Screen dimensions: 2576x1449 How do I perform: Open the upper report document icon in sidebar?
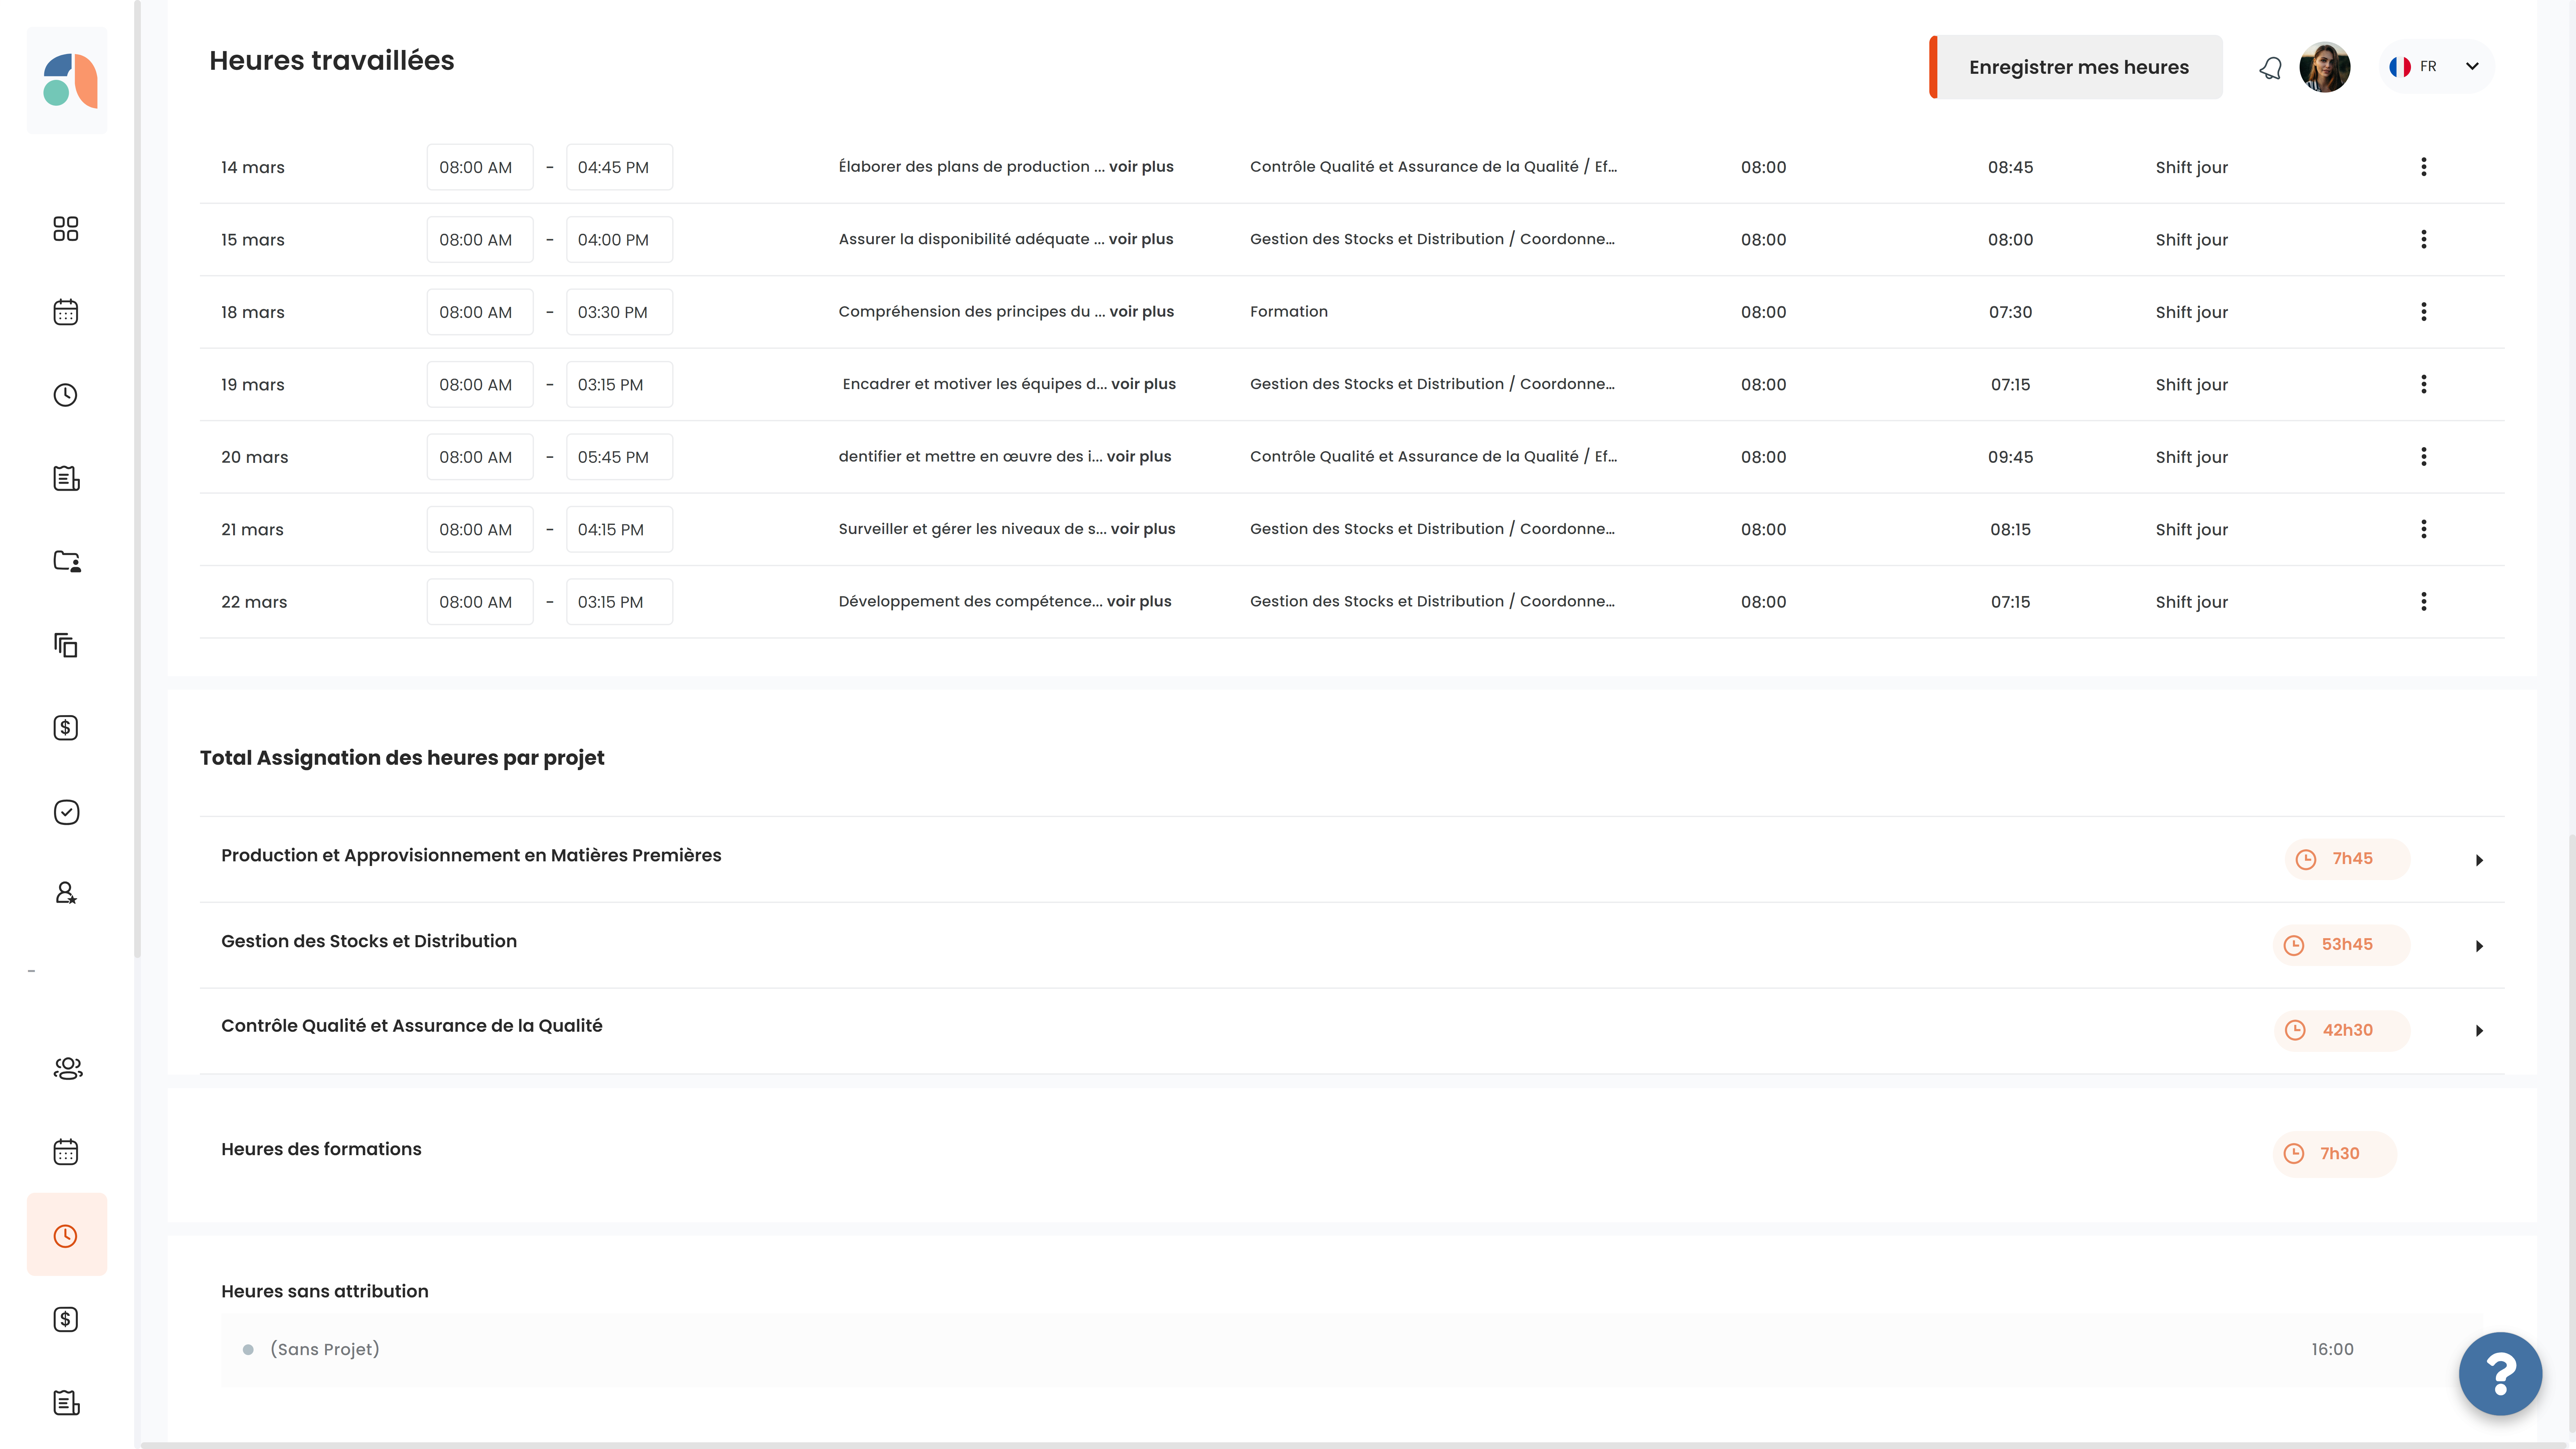pos(66,479)
